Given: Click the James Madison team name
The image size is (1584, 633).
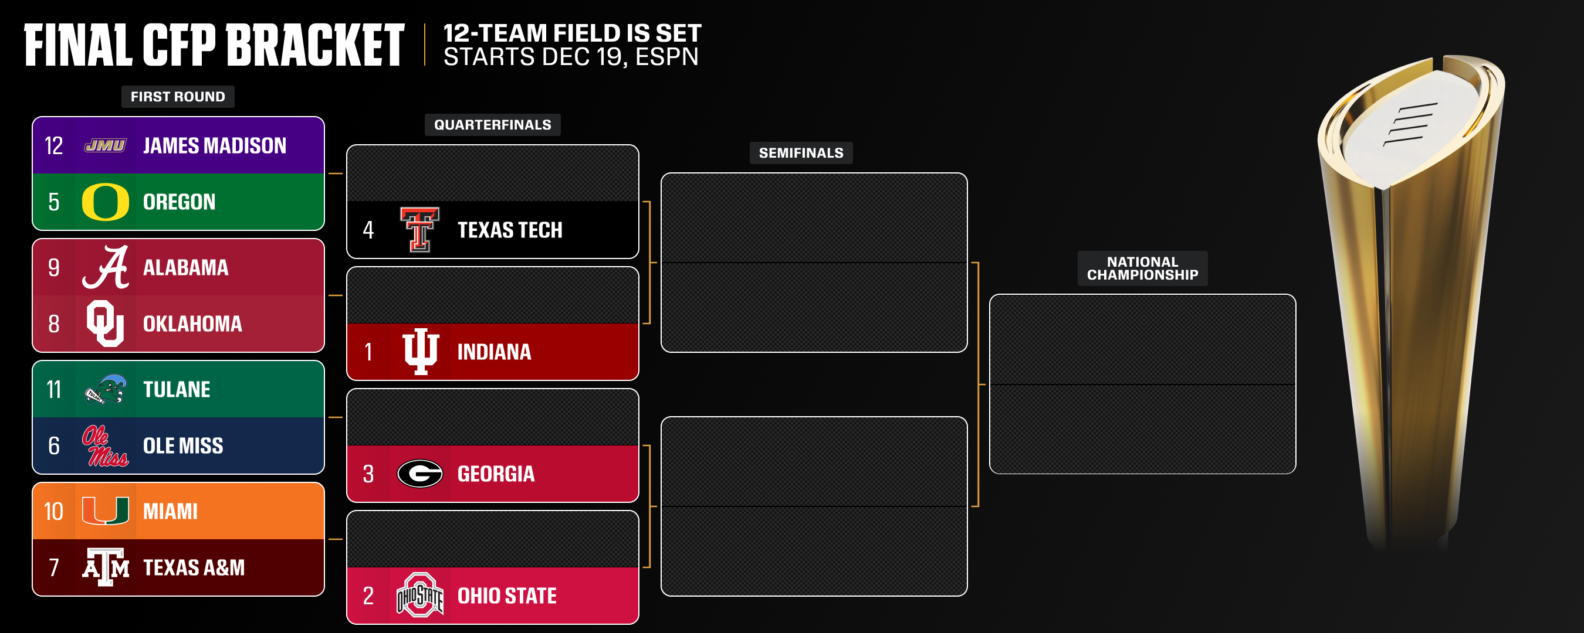Looking at the screenshot, I should 215,146.
